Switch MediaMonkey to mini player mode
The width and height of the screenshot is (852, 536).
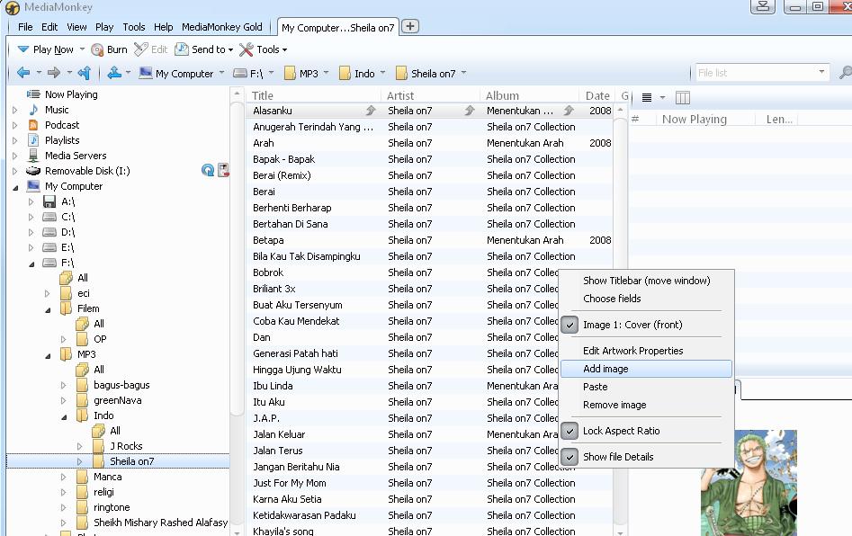(x=763, y=6)
